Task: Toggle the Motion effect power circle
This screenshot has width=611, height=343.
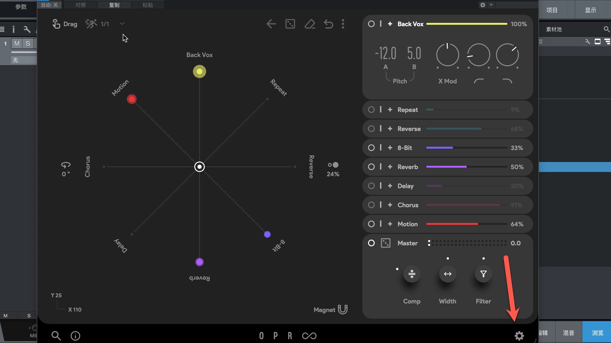Action: [x=371, y=224]
